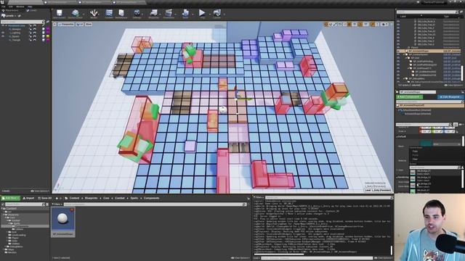Toggle viewport scale snapping icon

coord(373,24)
